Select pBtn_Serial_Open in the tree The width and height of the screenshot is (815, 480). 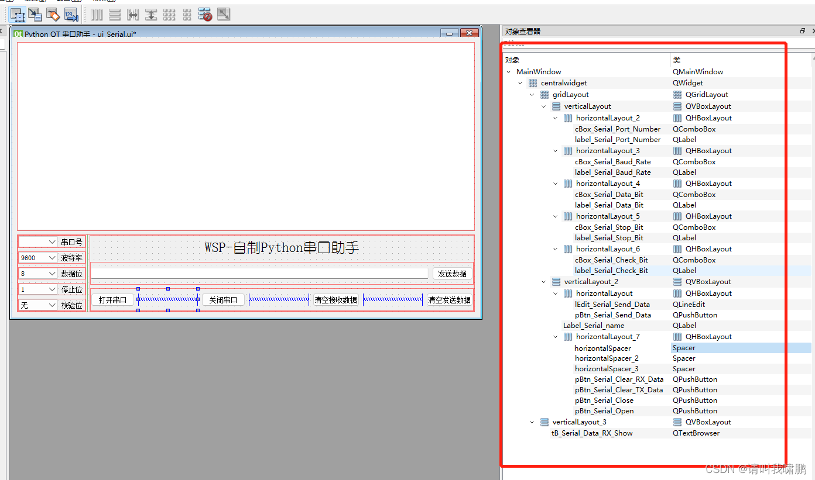coord(604,411)
